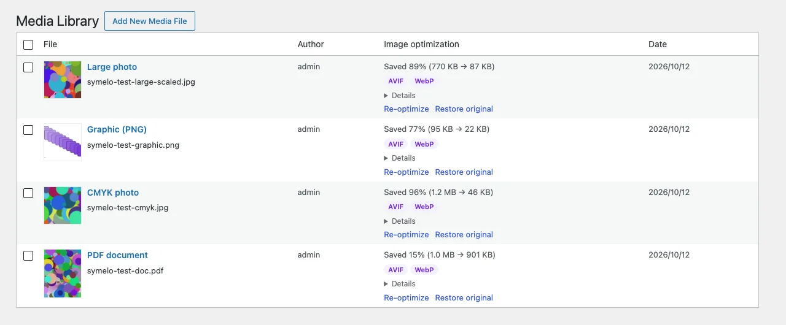This screenshot has height=325, width=786.
Task: Click the Author column header
Action: point(311,44)
